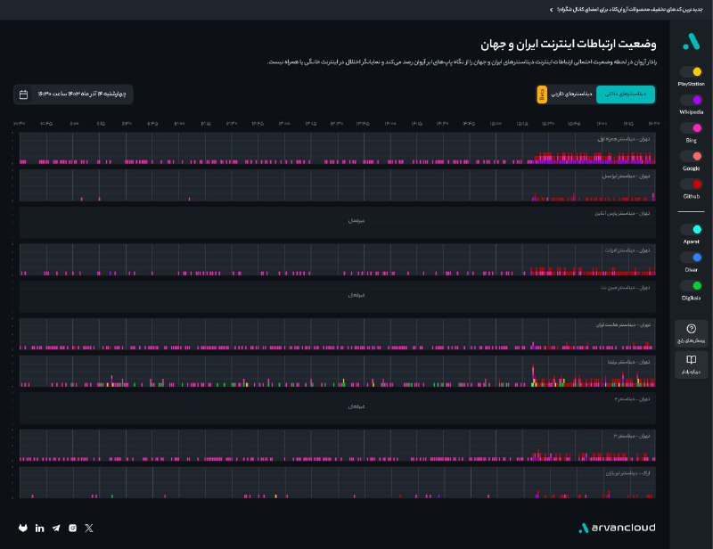Click the Mobinnet (مبین نت) datacenter label
The width and height of the screenshot is (713, 549).
[x=626, y=288]
